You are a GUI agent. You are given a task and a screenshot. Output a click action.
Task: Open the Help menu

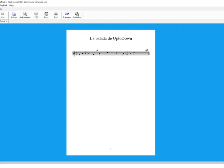[x=11, y=5]
